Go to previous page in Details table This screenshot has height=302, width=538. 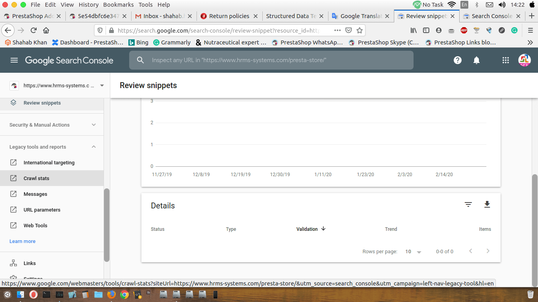coord(471,251)
